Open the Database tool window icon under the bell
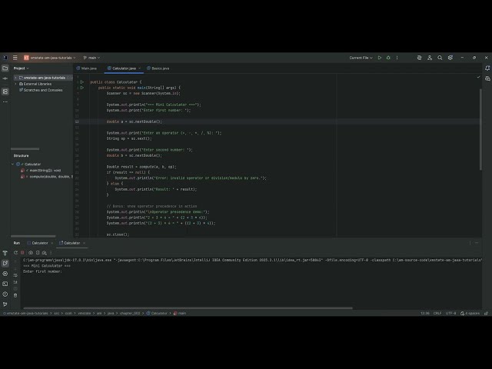Viewport: 492px width, 369px height. (487, 78)
